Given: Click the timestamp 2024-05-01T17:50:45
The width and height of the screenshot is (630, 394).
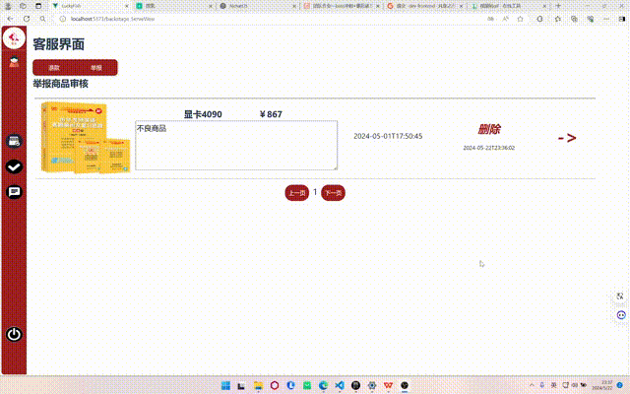Looking at the screenshot, I should point(388,136).
